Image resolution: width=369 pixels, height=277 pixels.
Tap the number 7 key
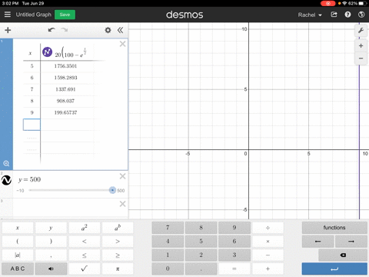(168, 228)
